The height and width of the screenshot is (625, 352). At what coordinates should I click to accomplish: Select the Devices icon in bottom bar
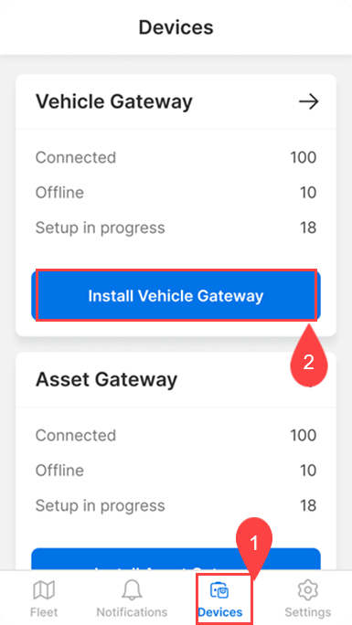click(x=219, y=590)
